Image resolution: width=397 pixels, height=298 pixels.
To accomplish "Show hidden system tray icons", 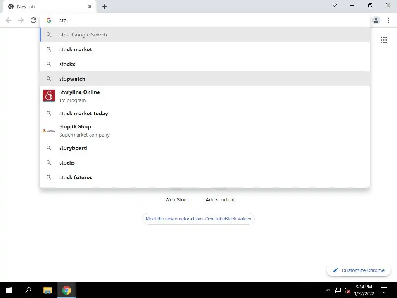I will [328, 290].
